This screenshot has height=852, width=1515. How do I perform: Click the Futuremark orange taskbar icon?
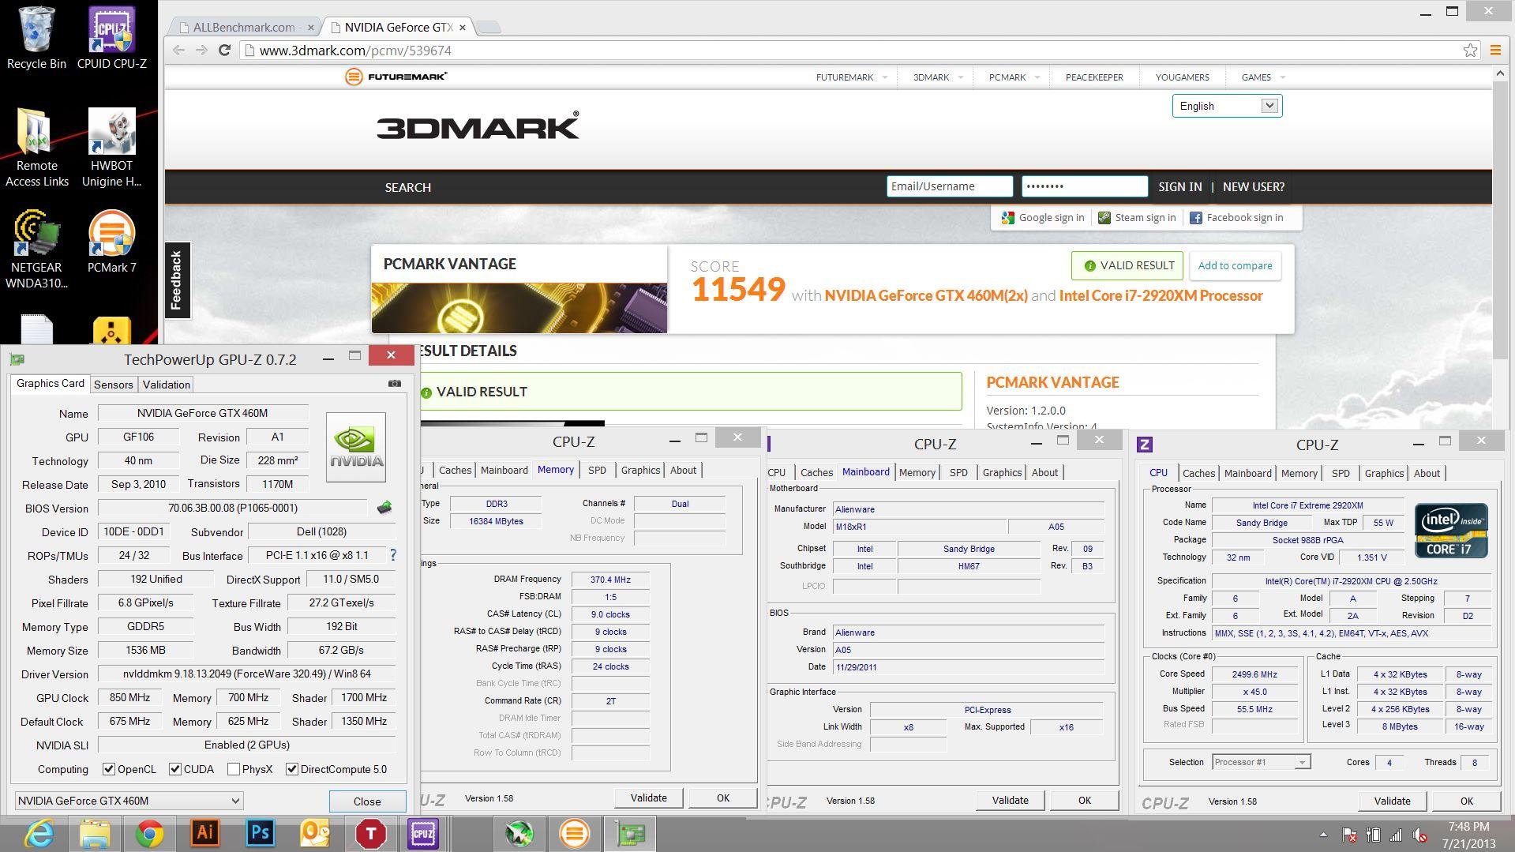pos(574,833)
